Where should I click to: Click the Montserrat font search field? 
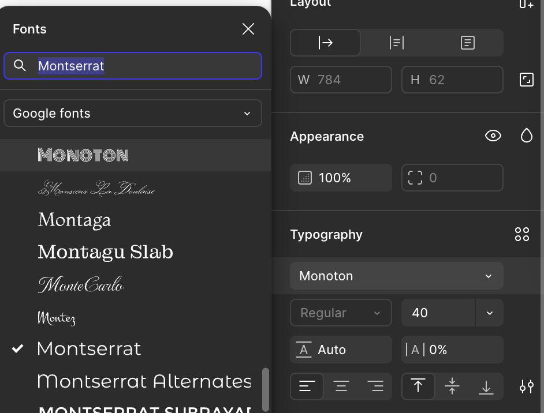132,66
